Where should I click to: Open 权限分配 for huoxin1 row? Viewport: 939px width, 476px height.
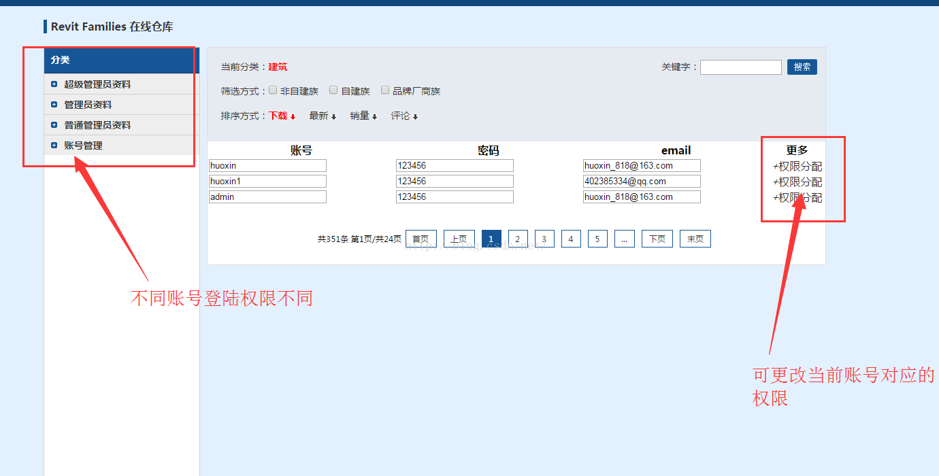coord(797,182)
